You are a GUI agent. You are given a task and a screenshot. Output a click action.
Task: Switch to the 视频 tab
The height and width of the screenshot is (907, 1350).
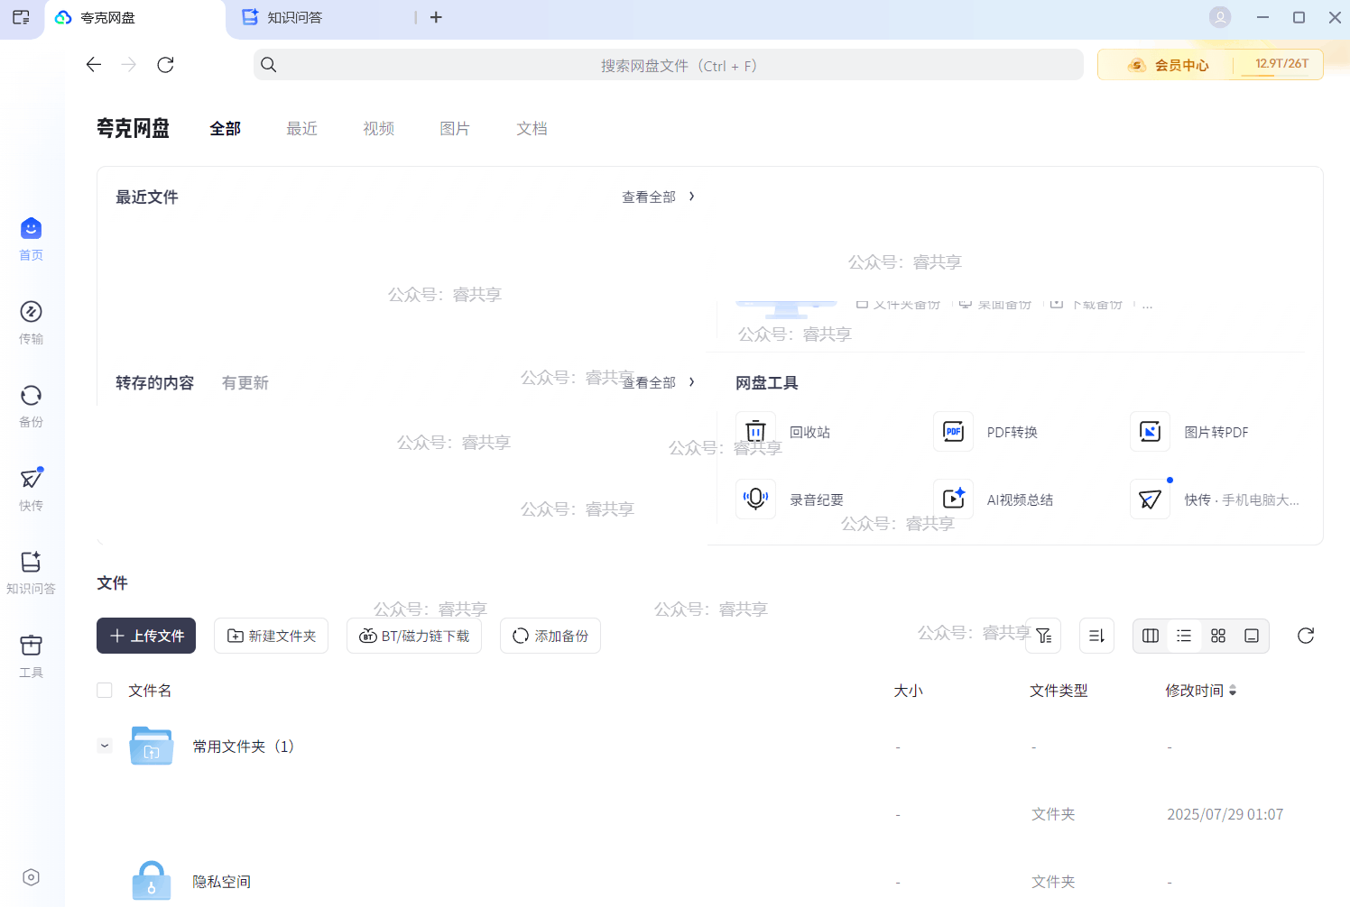(378, 129)
